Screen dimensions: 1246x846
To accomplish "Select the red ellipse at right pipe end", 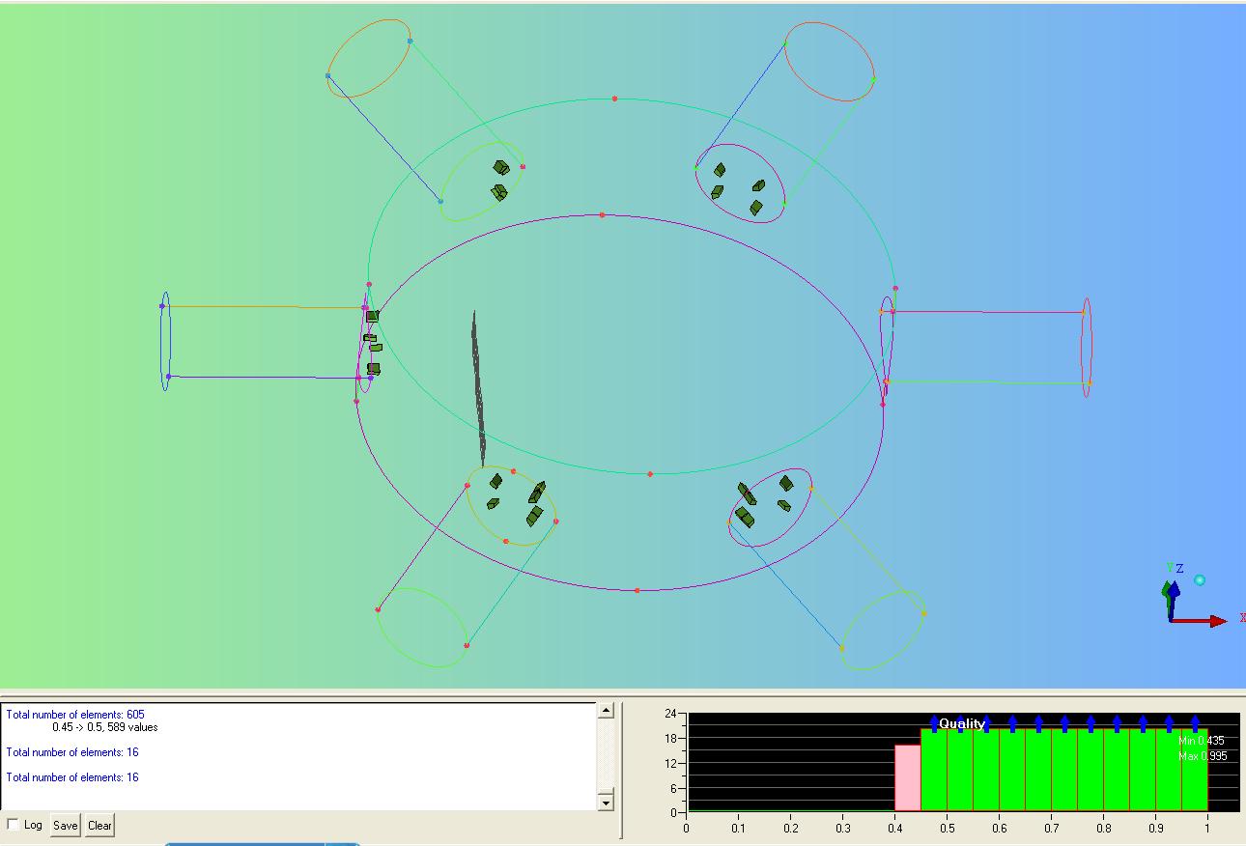I will tap(1087, 348).
